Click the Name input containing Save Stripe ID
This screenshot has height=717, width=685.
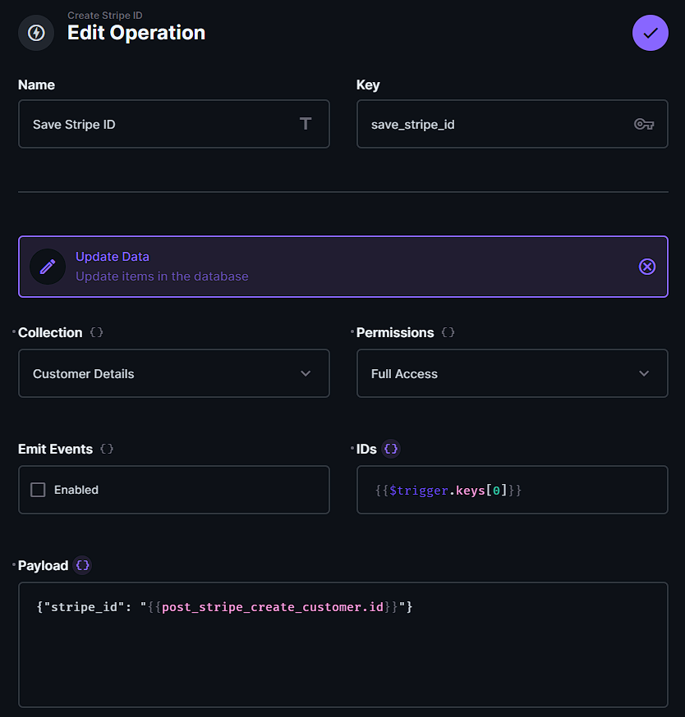pos(160,124)
